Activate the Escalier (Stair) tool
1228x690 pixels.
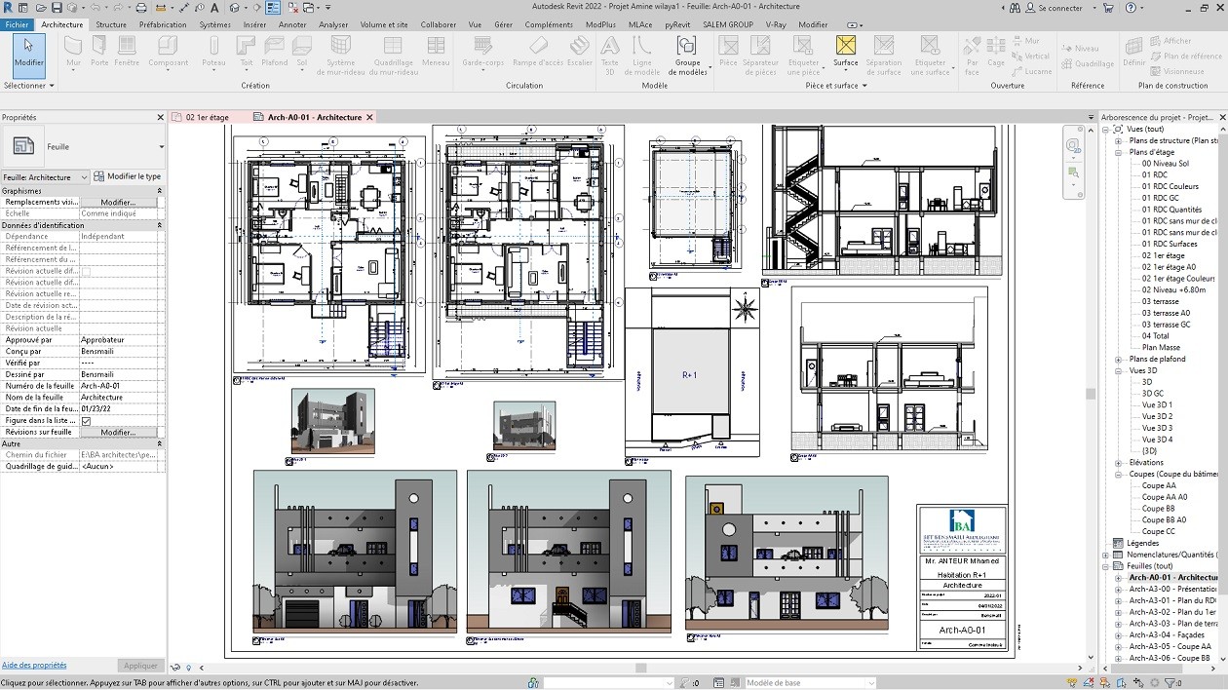[x=579, y=51]
